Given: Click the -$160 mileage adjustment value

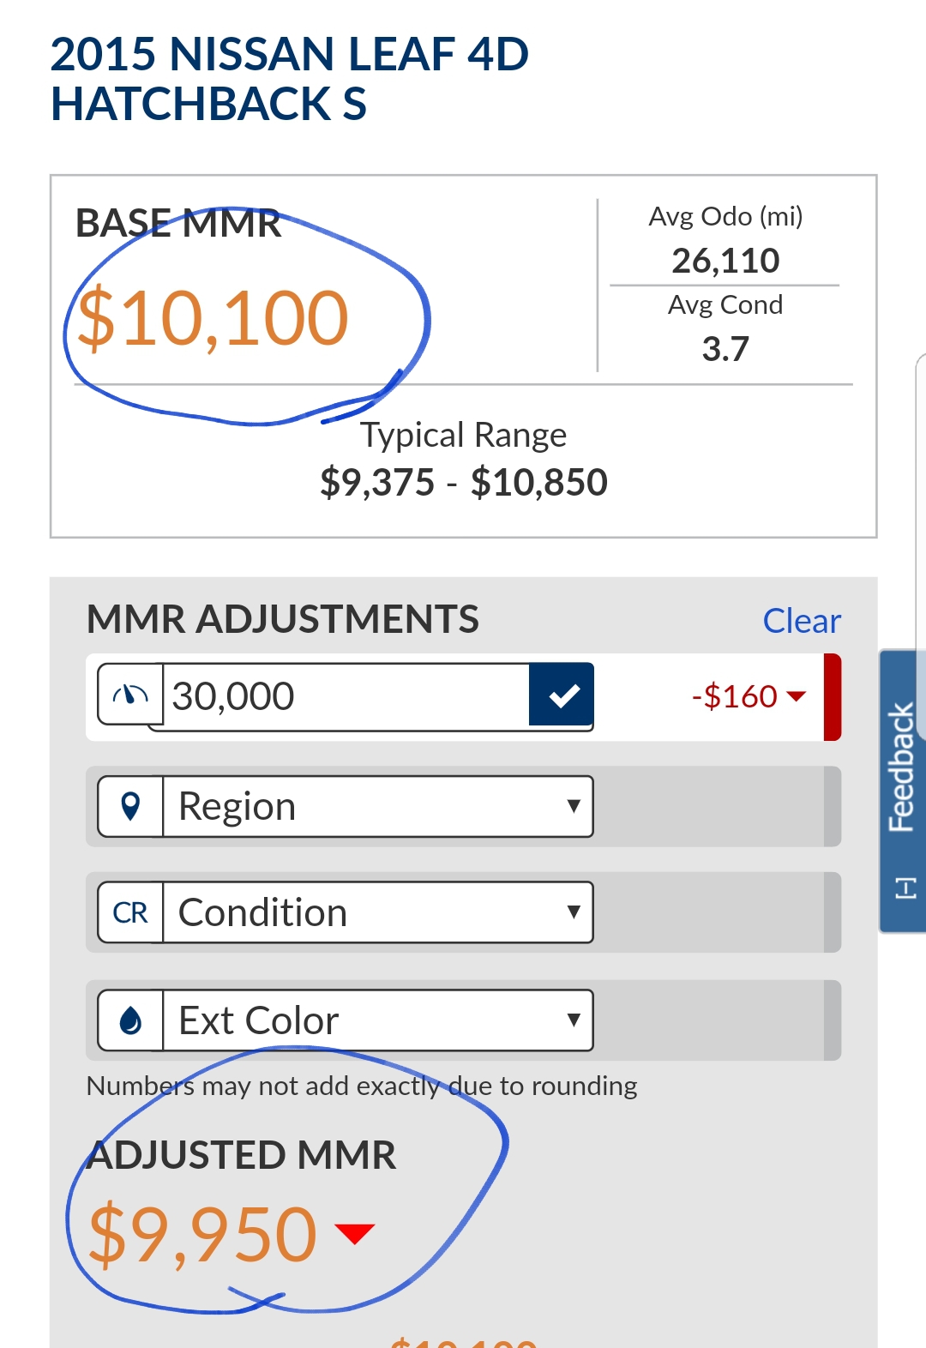Looking at the screenshot, I should pos(735,695).
